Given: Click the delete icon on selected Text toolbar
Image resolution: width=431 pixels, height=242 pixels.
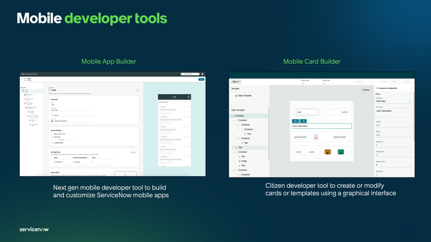Looking at the screenshot, I should pyautogui.click(x=304, y=121).
